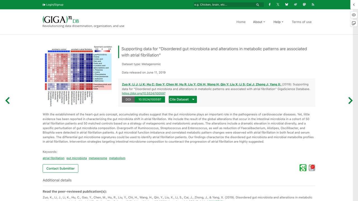Open the Facebook social icon
The height and width of the screenshot is (201, 358).
tap(270, 4)
